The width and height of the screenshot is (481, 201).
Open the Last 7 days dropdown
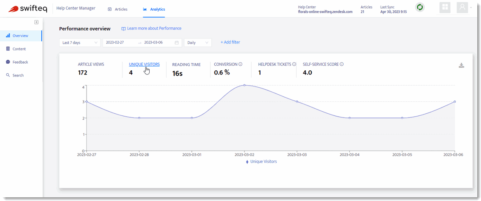[80, 43]
